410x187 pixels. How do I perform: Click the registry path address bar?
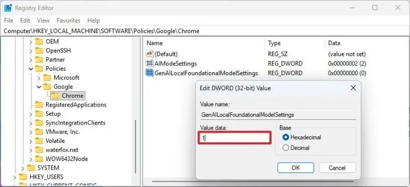(205, 31)
